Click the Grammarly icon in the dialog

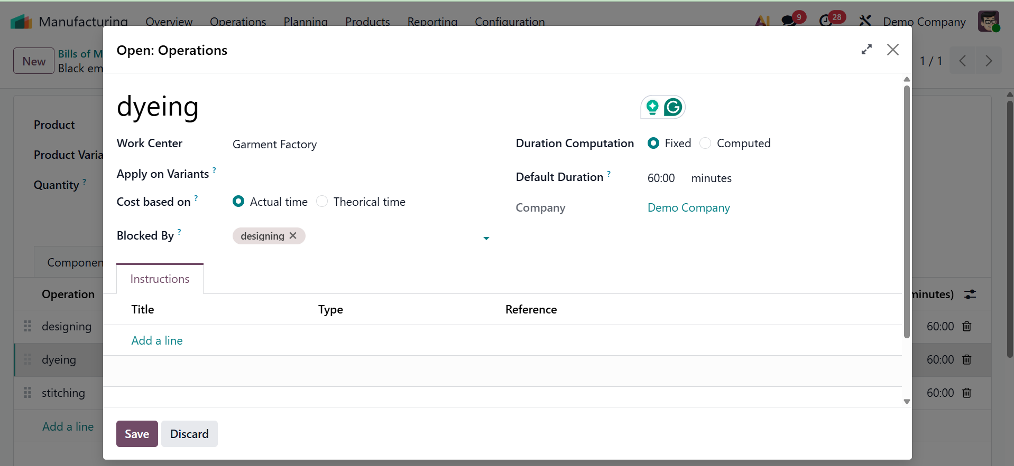coord(673,108)
